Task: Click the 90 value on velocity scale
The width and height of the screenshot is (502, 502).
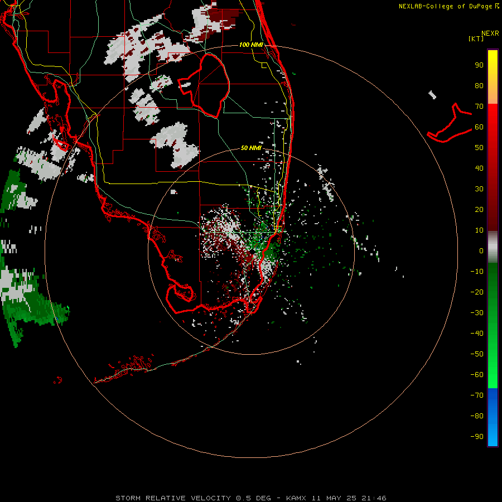Action: 479,65
